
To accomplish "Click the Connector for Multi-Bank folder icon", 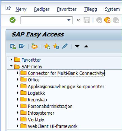I will 23,73.
